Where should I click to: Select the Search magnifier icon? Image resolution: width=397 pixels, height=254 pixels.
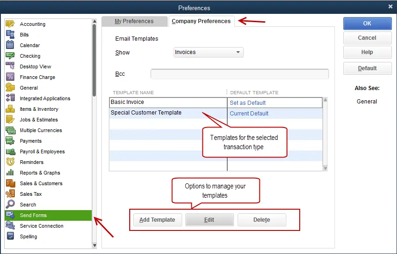click(x=10, y=205)
